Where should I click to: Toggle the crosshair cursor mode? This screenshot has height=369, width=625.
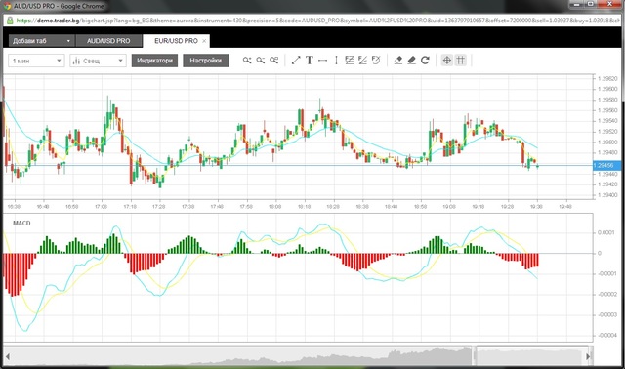coord(447,61)
